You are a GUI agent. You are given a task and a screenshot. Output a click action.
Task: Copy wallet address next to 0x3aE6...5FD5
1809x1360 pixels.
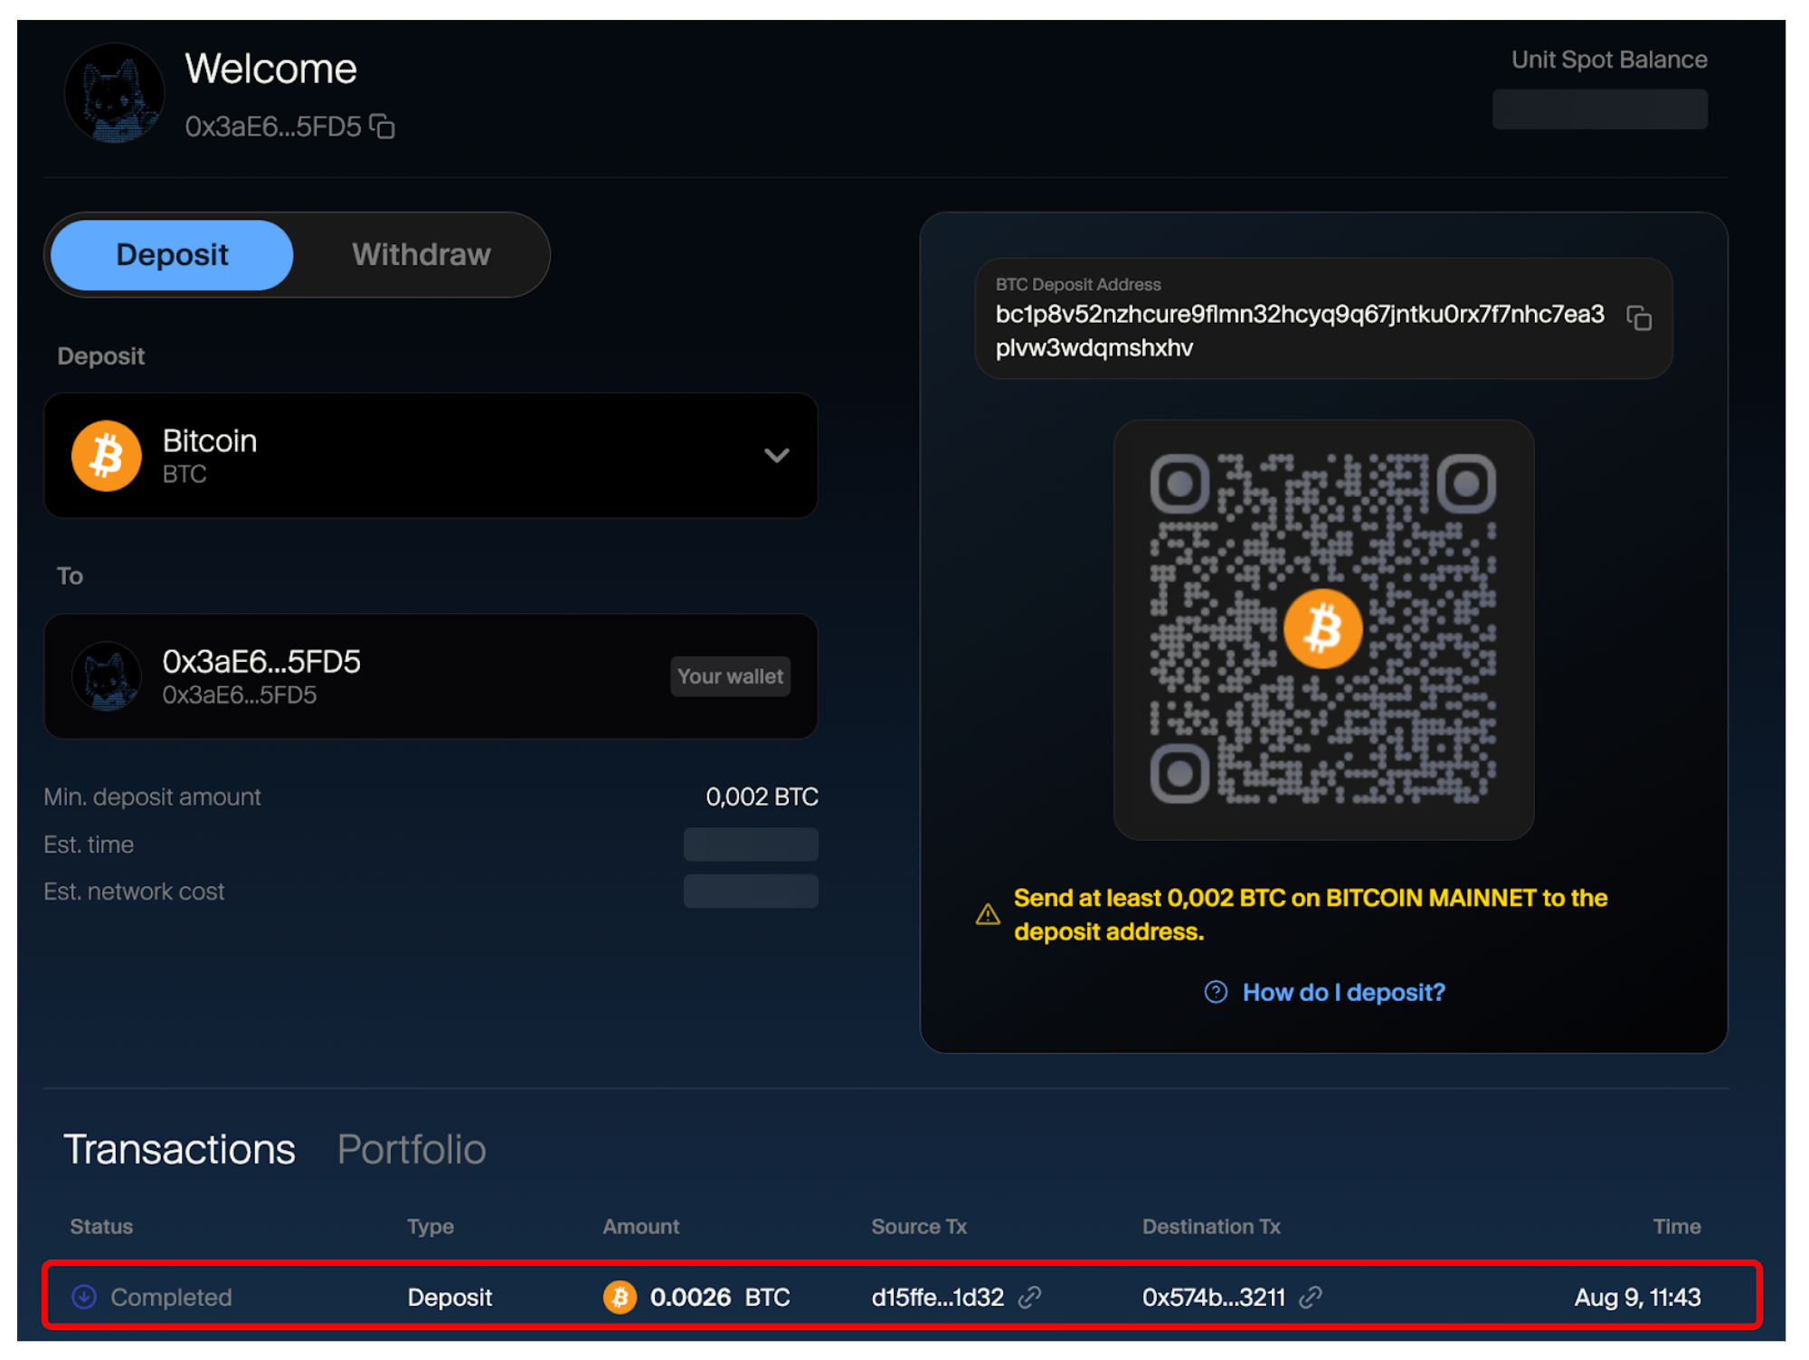point(383,127)
